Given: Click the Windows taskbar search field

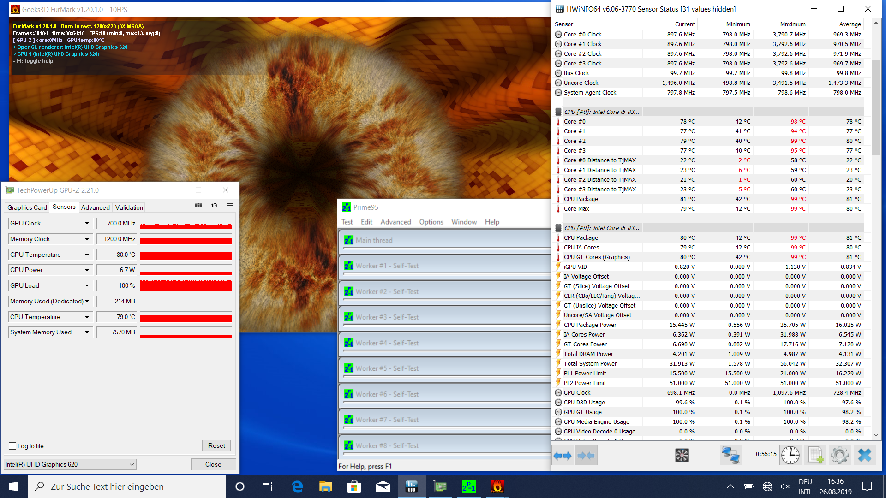Looking at the screenshot, I should [x=127, y=486].
